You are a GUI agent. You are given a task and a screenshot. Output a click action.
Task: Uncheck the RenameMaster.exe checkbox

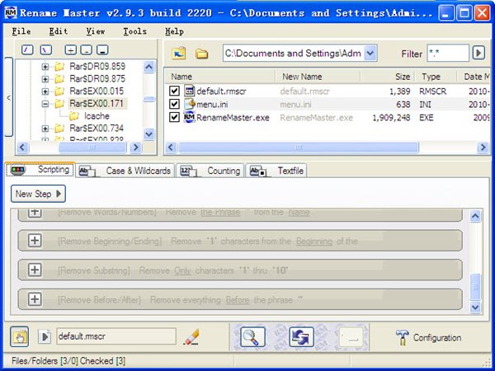point(174,117)
